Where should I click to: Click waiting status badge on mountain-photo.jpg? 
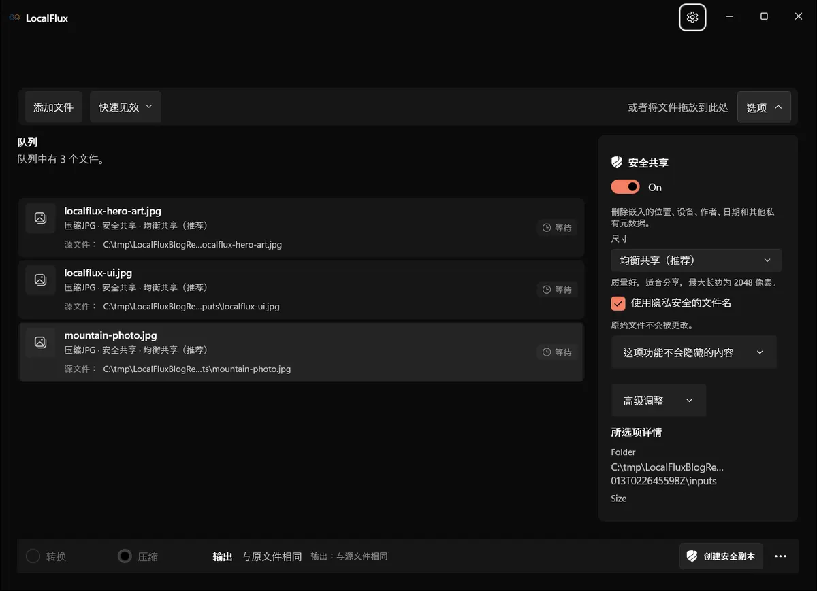point(557,352)
